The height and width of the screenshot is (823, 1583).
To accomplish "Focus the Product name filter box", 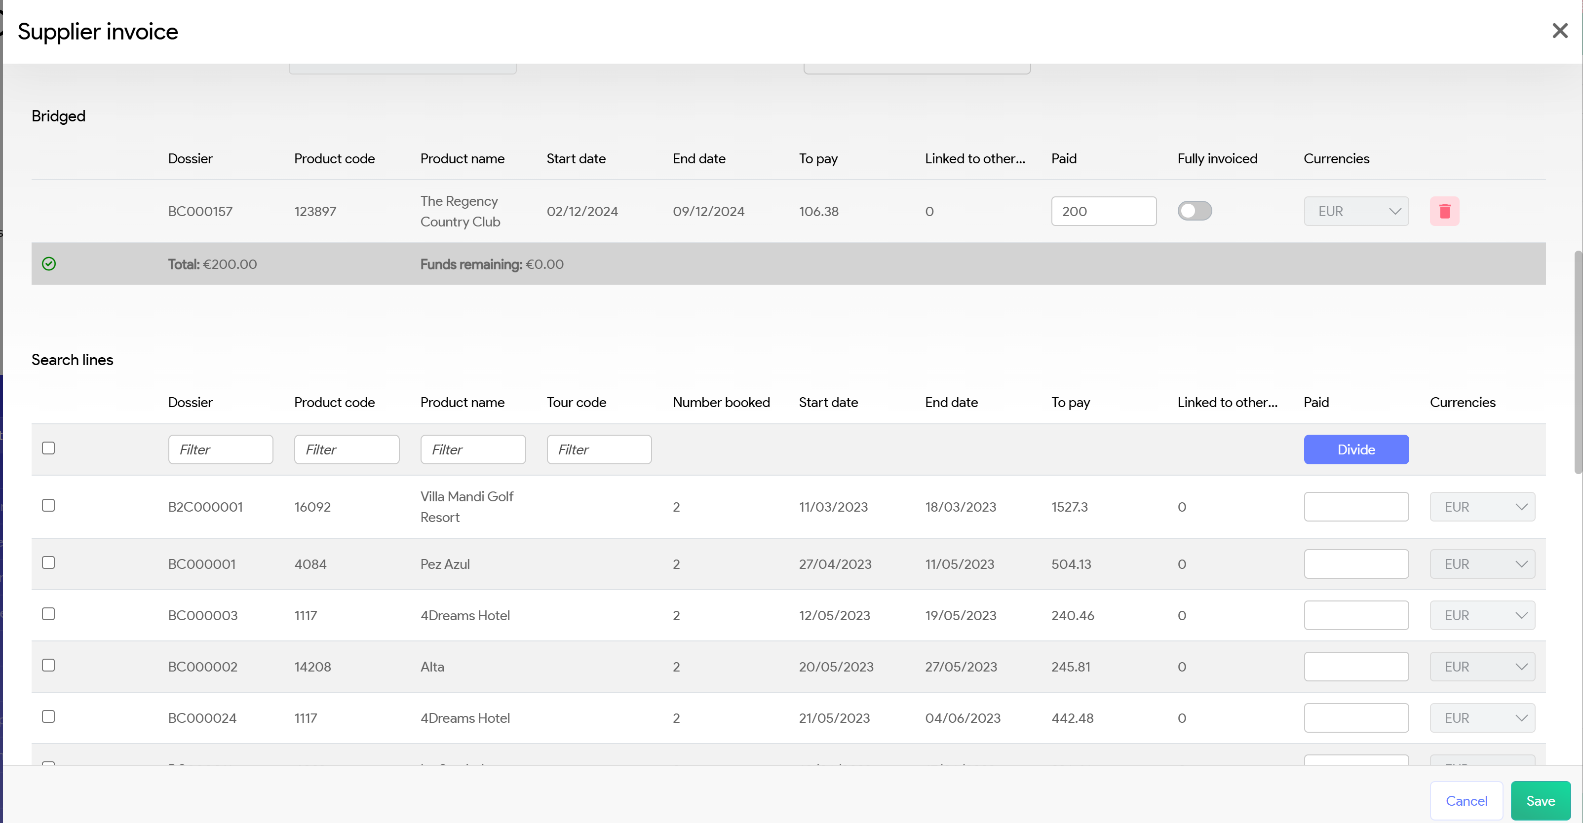I will point(472,449).
